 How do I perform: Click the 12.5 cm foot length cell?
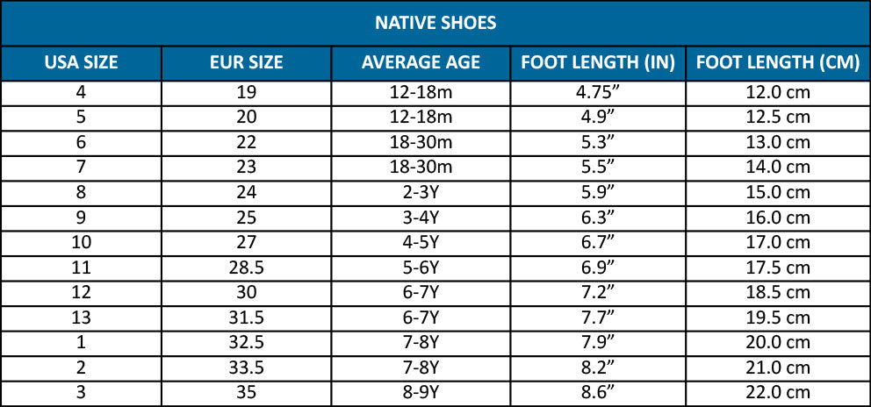coord(778,117)
